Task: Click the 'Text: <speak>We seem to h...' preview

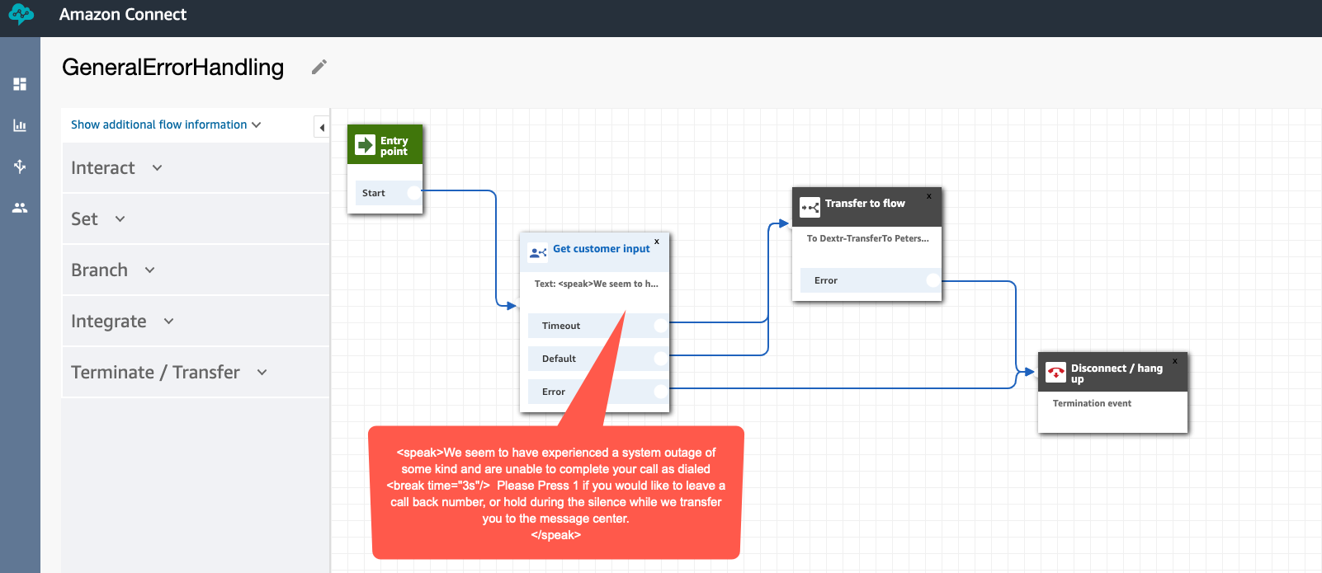Action: (597, 284)
